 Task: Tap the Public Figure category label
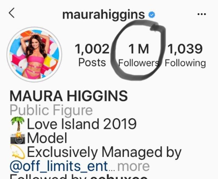point(51,110)
